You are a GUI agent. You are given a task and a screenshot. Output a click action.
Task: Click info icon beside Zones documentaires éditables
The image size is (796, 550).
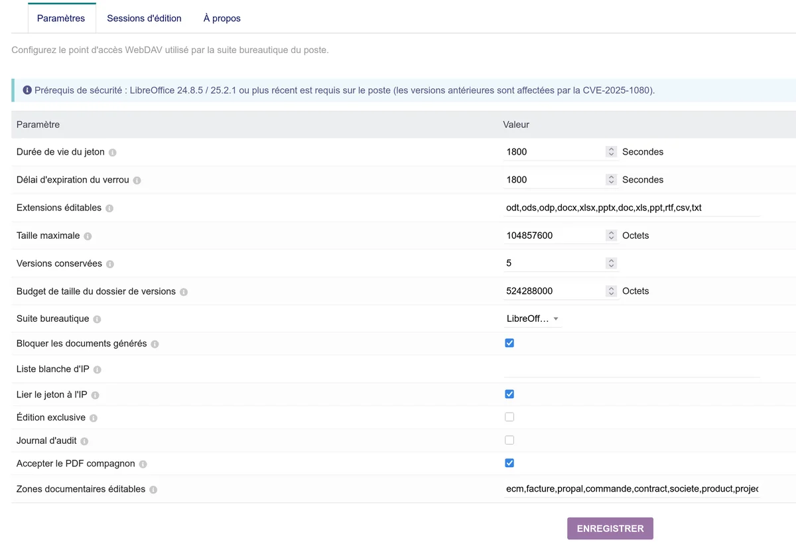[153, 490]
